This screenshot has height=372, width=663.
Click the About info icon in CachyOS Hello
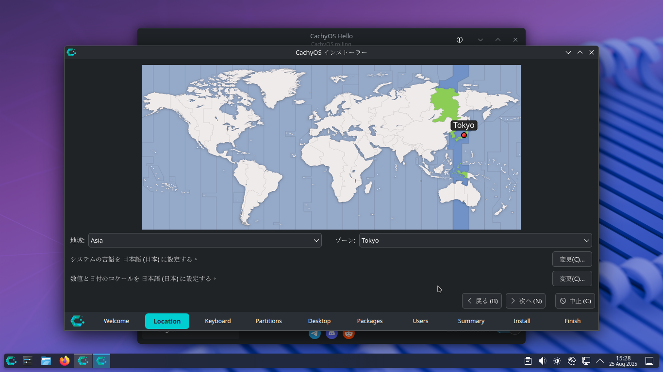pos(460,40)
